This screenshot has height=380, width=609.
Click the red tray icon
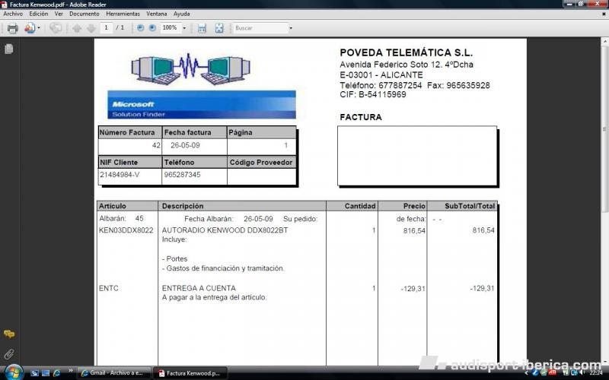[x=552, y=373]
